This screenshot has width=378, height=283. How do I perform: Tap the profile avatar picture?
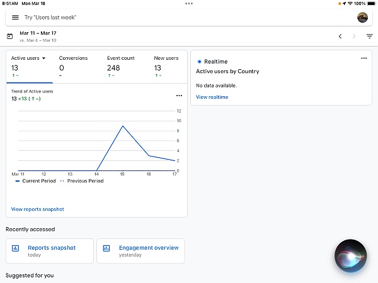pos(362,17)
